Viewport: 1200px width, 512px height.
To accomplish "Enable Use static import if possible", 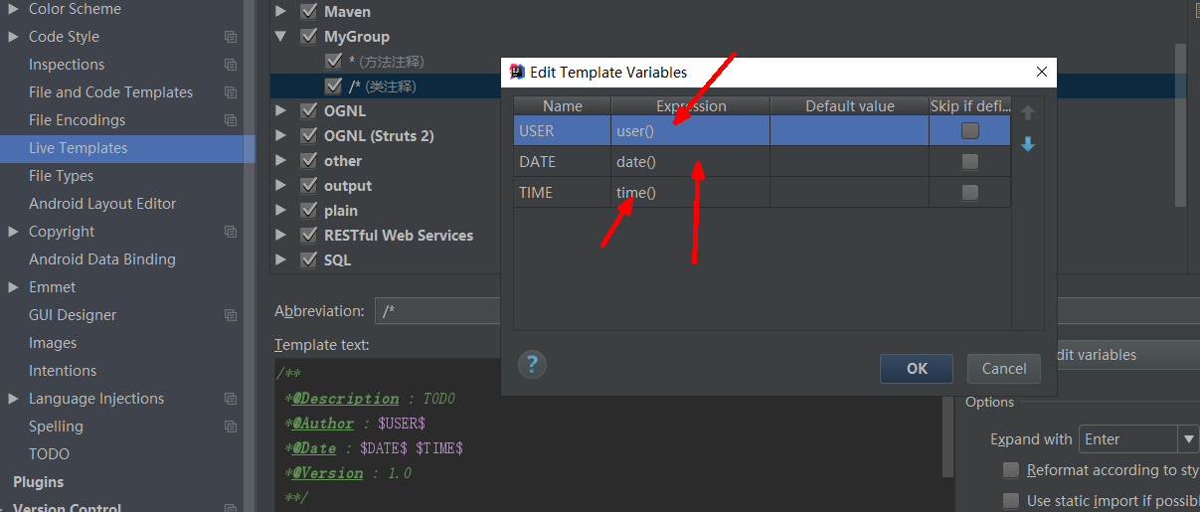I will point(1011,501).
